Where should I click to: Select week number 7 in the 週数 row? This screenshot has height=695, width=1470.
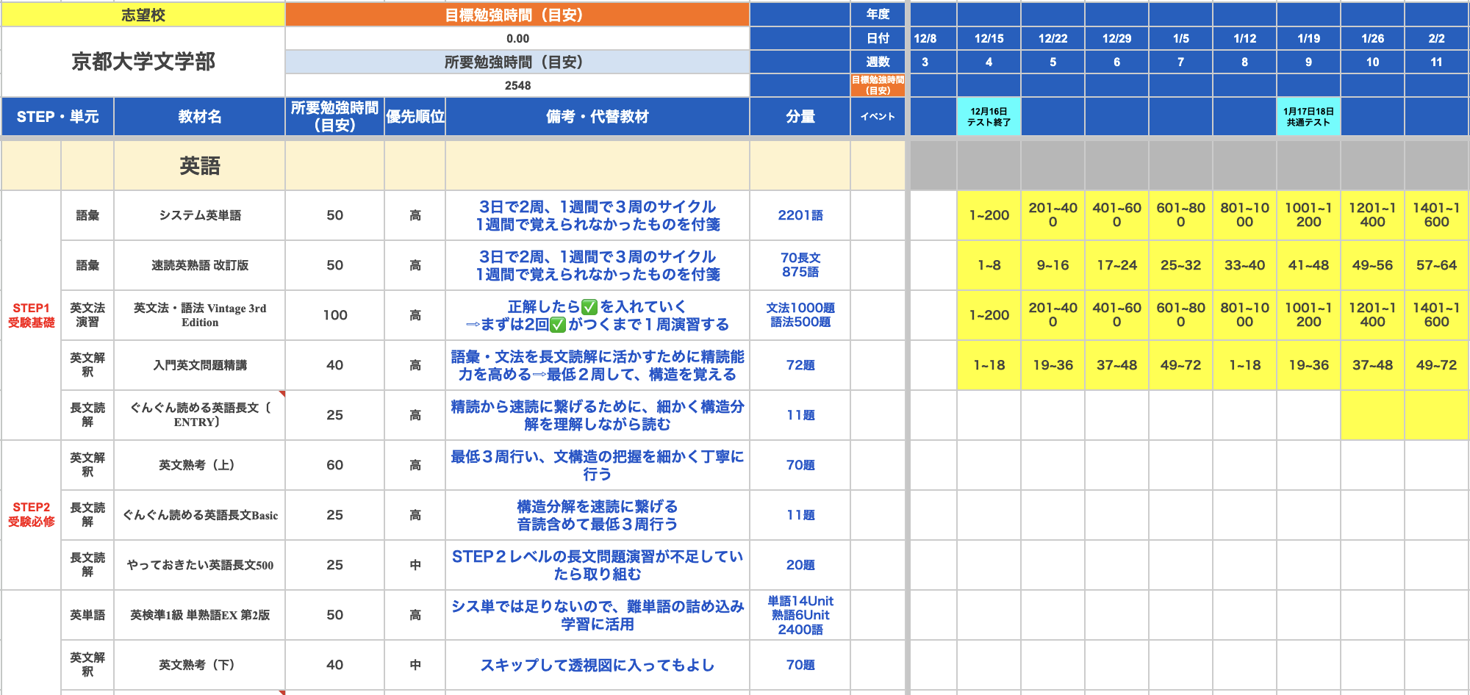(1181, 61)
